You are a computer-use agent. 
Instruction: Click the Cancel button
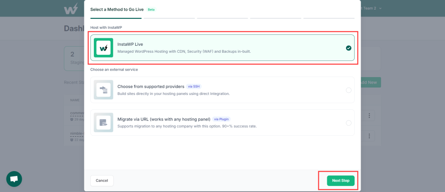pyautogui.click(x=102, y=181)
